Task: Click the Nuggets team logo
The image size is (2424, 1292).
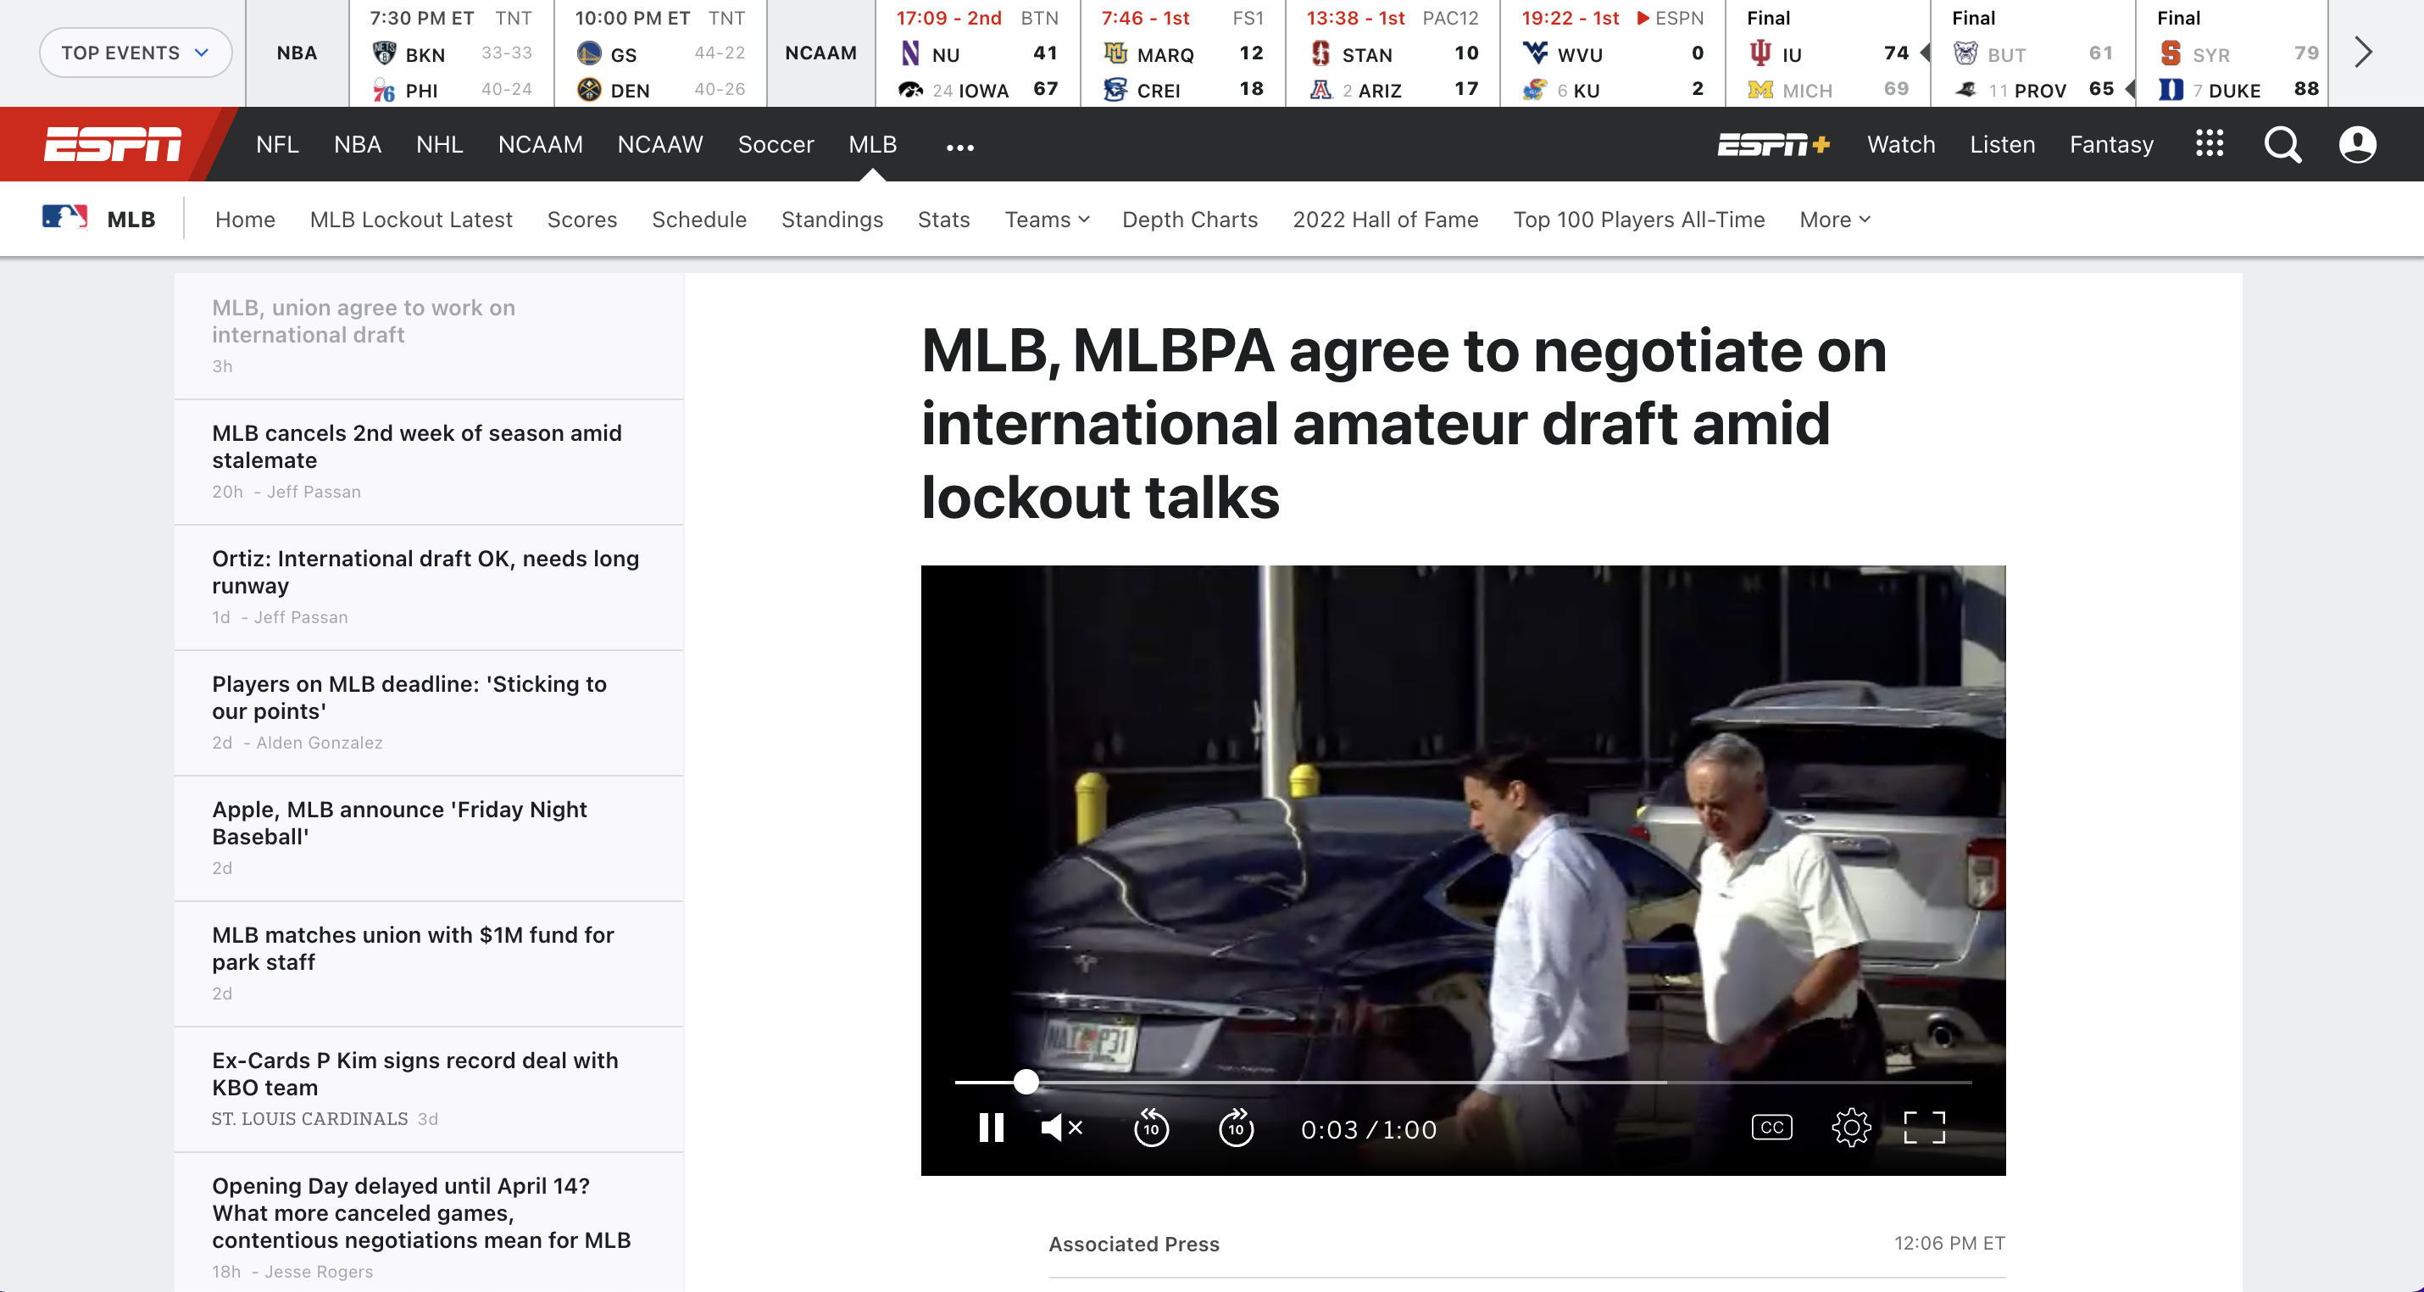Action: [589, 89]
